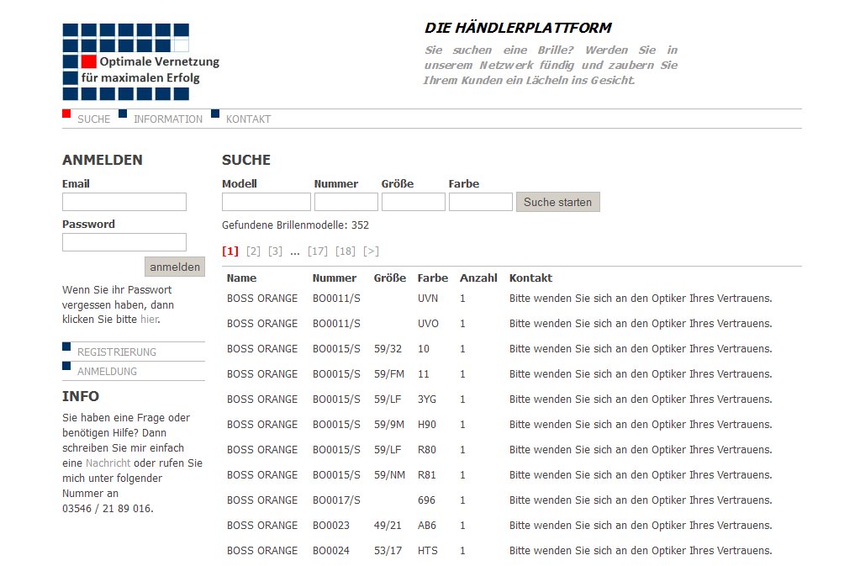Jump to results page 18
Screen dimensions: 860x566
coord(345,251)
